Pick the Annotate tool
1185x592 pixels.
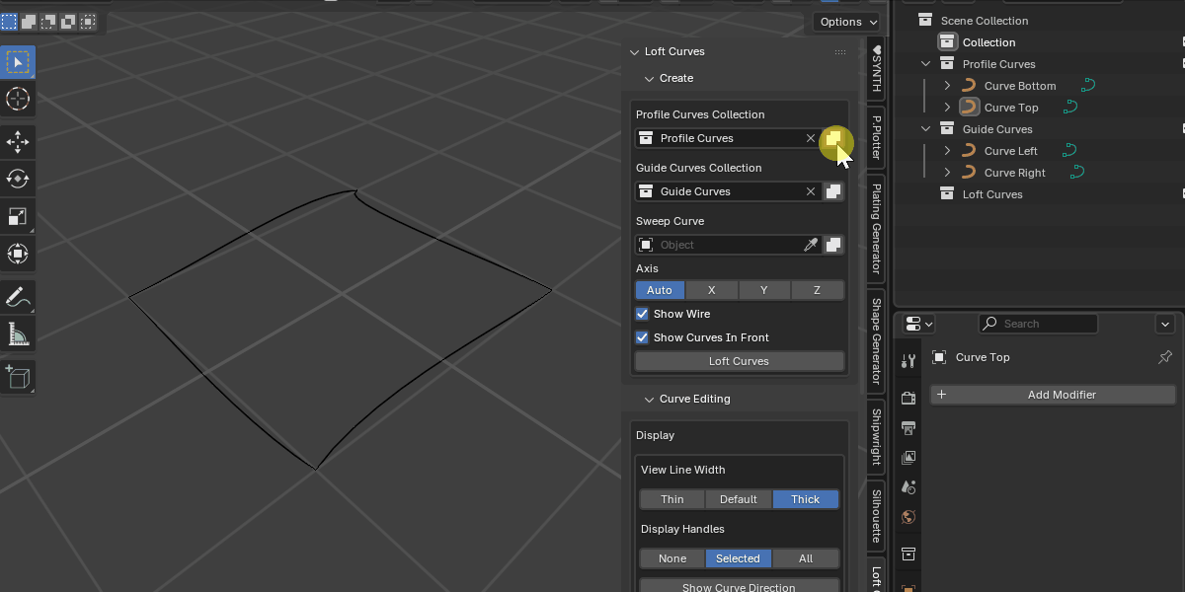tap(18, 297)
